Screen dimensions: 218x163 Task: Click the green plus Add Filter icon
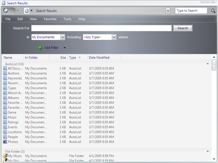coord(40,48)
